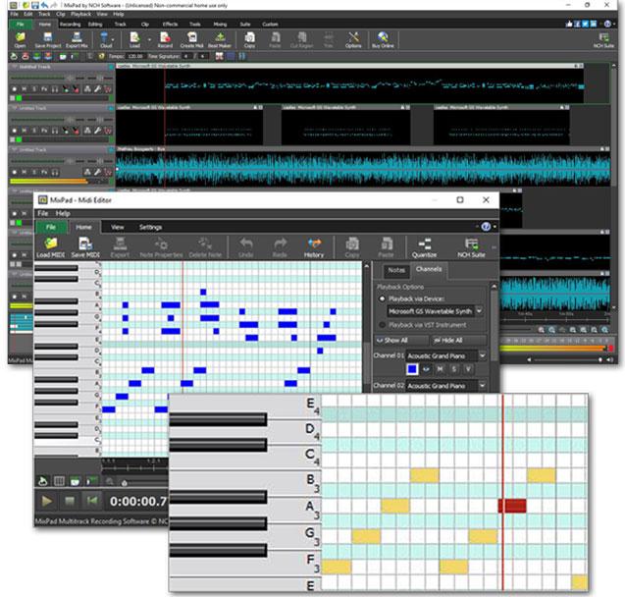Image resolution: width=625 pixels, height=597 pixels.
Task: Click the blue color swatch for Channel 01
Action: pyautogui.click(x=412, y=369)
